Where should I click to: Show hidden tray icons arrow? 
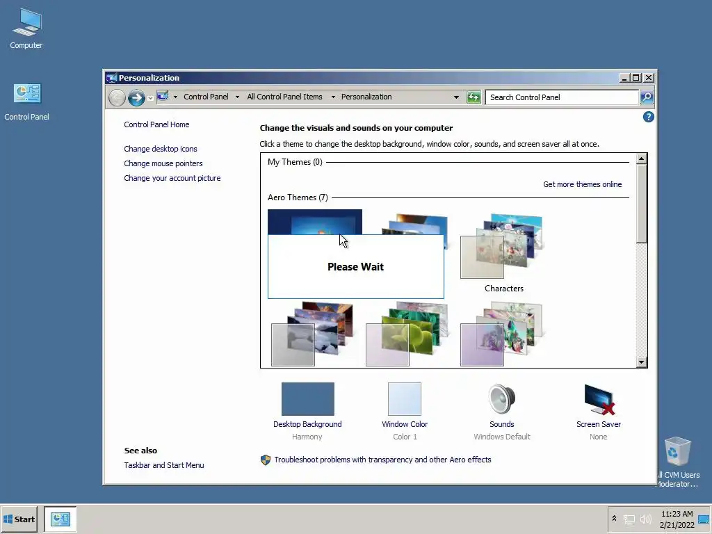[614, 518]
